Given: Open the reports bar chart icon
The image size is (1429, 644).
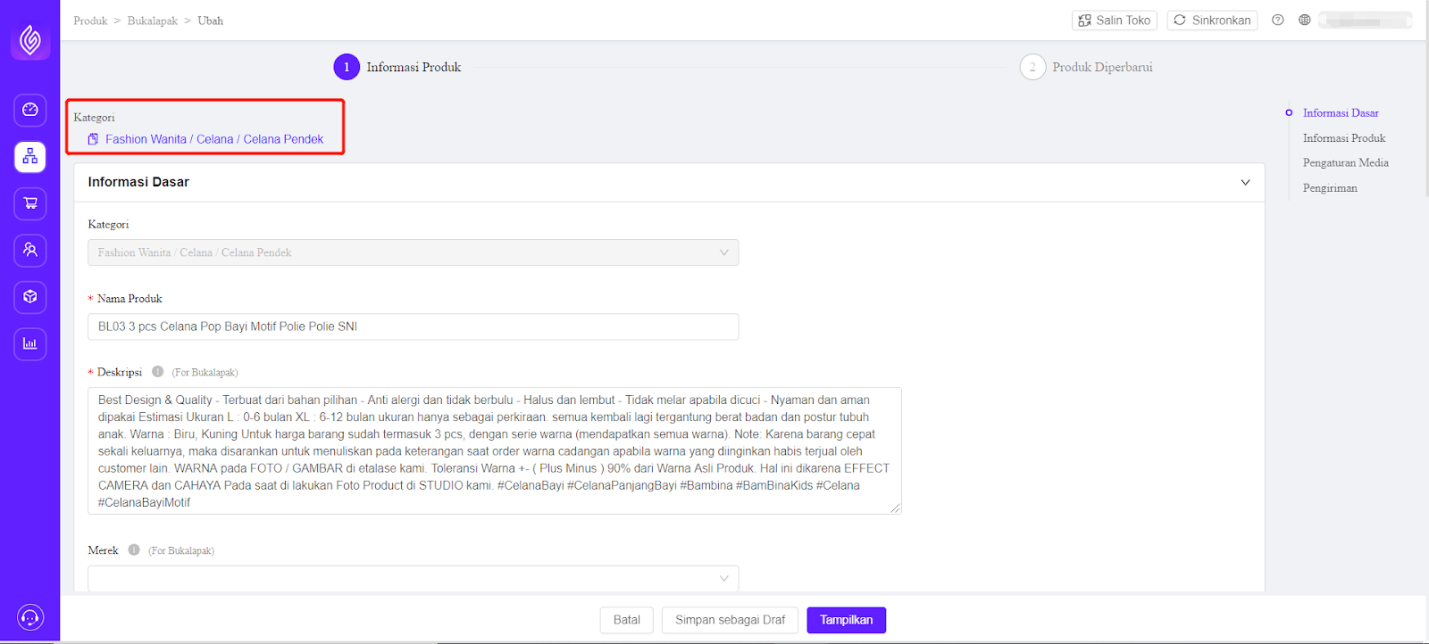Looking at the screenshot, I should (x=30, y=343).
